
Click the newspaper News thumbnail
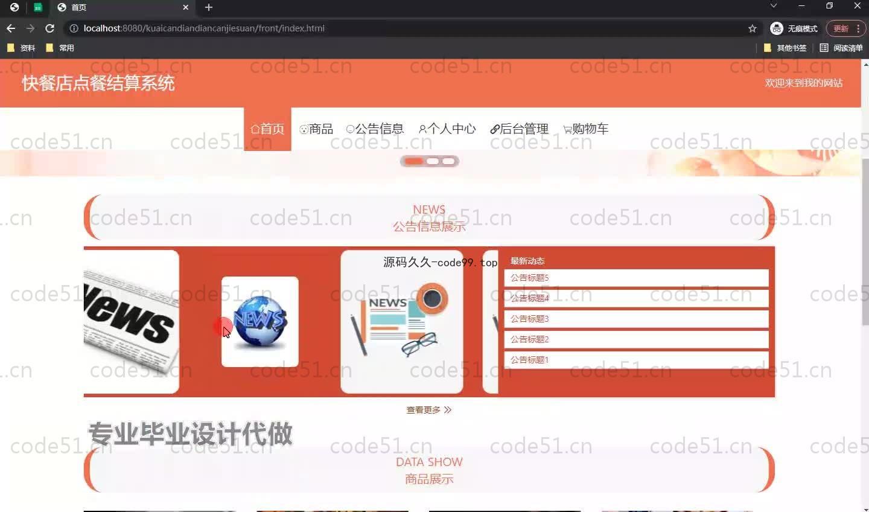click(131, 322)
